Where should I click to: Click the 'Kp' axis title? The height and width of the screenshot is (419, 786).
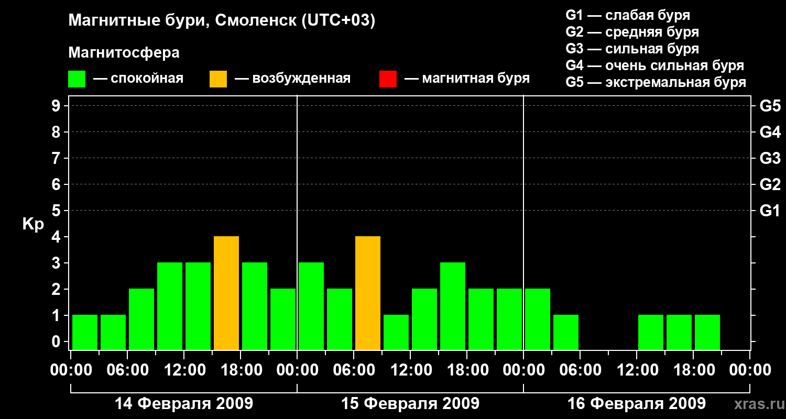(33, 224)
